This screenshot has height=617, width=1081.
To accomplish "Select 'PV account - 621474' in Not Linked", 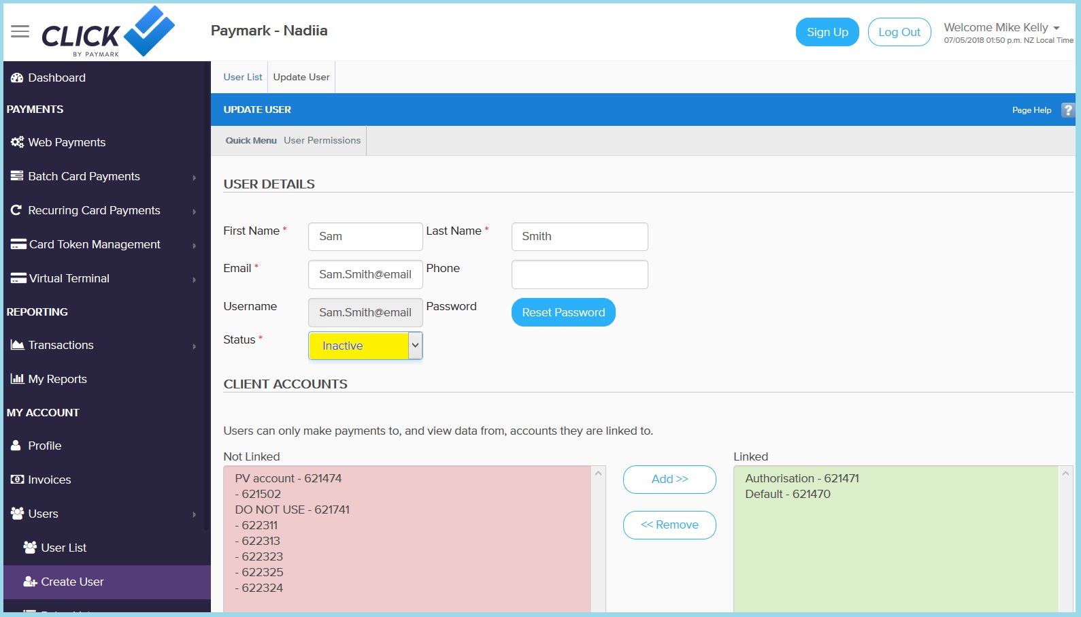I will tap(288, 478).
